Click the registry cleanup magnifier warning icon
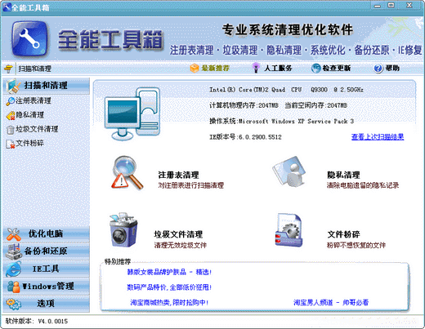Screen dimensions: 425x329 pos(127,172)
